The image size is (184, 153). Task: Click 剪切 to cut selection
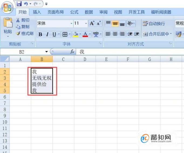point(23,20)
